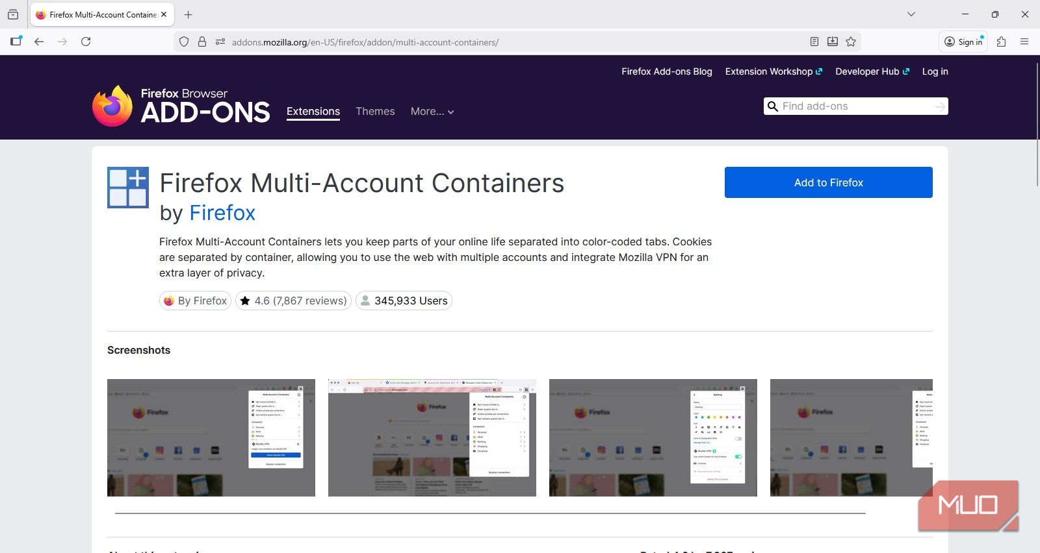
Task: Toggle Reader View icon in address bar
Action: tap(814, 42)
